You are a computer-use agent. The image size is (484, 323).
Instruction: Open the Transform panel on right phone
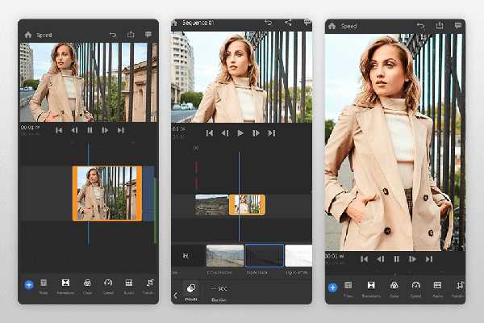[x=458, y=289]
